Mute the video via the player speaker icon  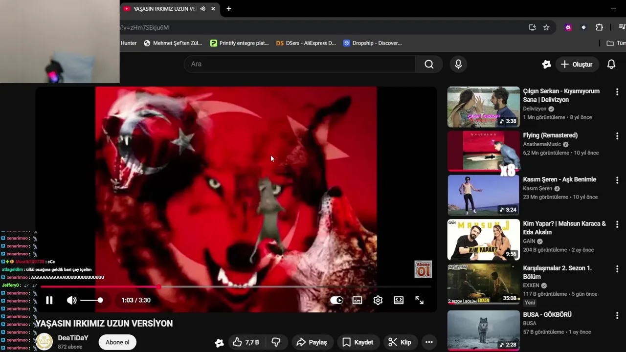pos(72,300)
